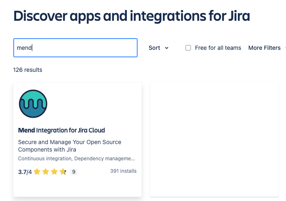Click the Mend app logo icon
Image resolution: width=286 pixels, height=201 pixels.
pyautogui.click(x=33, y=104)
